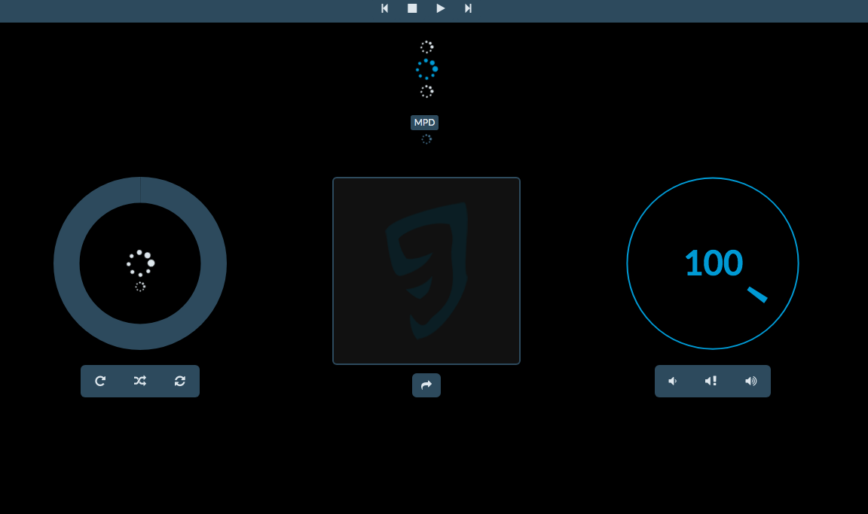Click the white spinner inside the progress ring

coord(140,263)
